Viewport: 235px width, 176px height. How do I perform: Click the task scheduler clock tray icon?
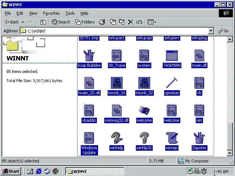coord(204,171)
